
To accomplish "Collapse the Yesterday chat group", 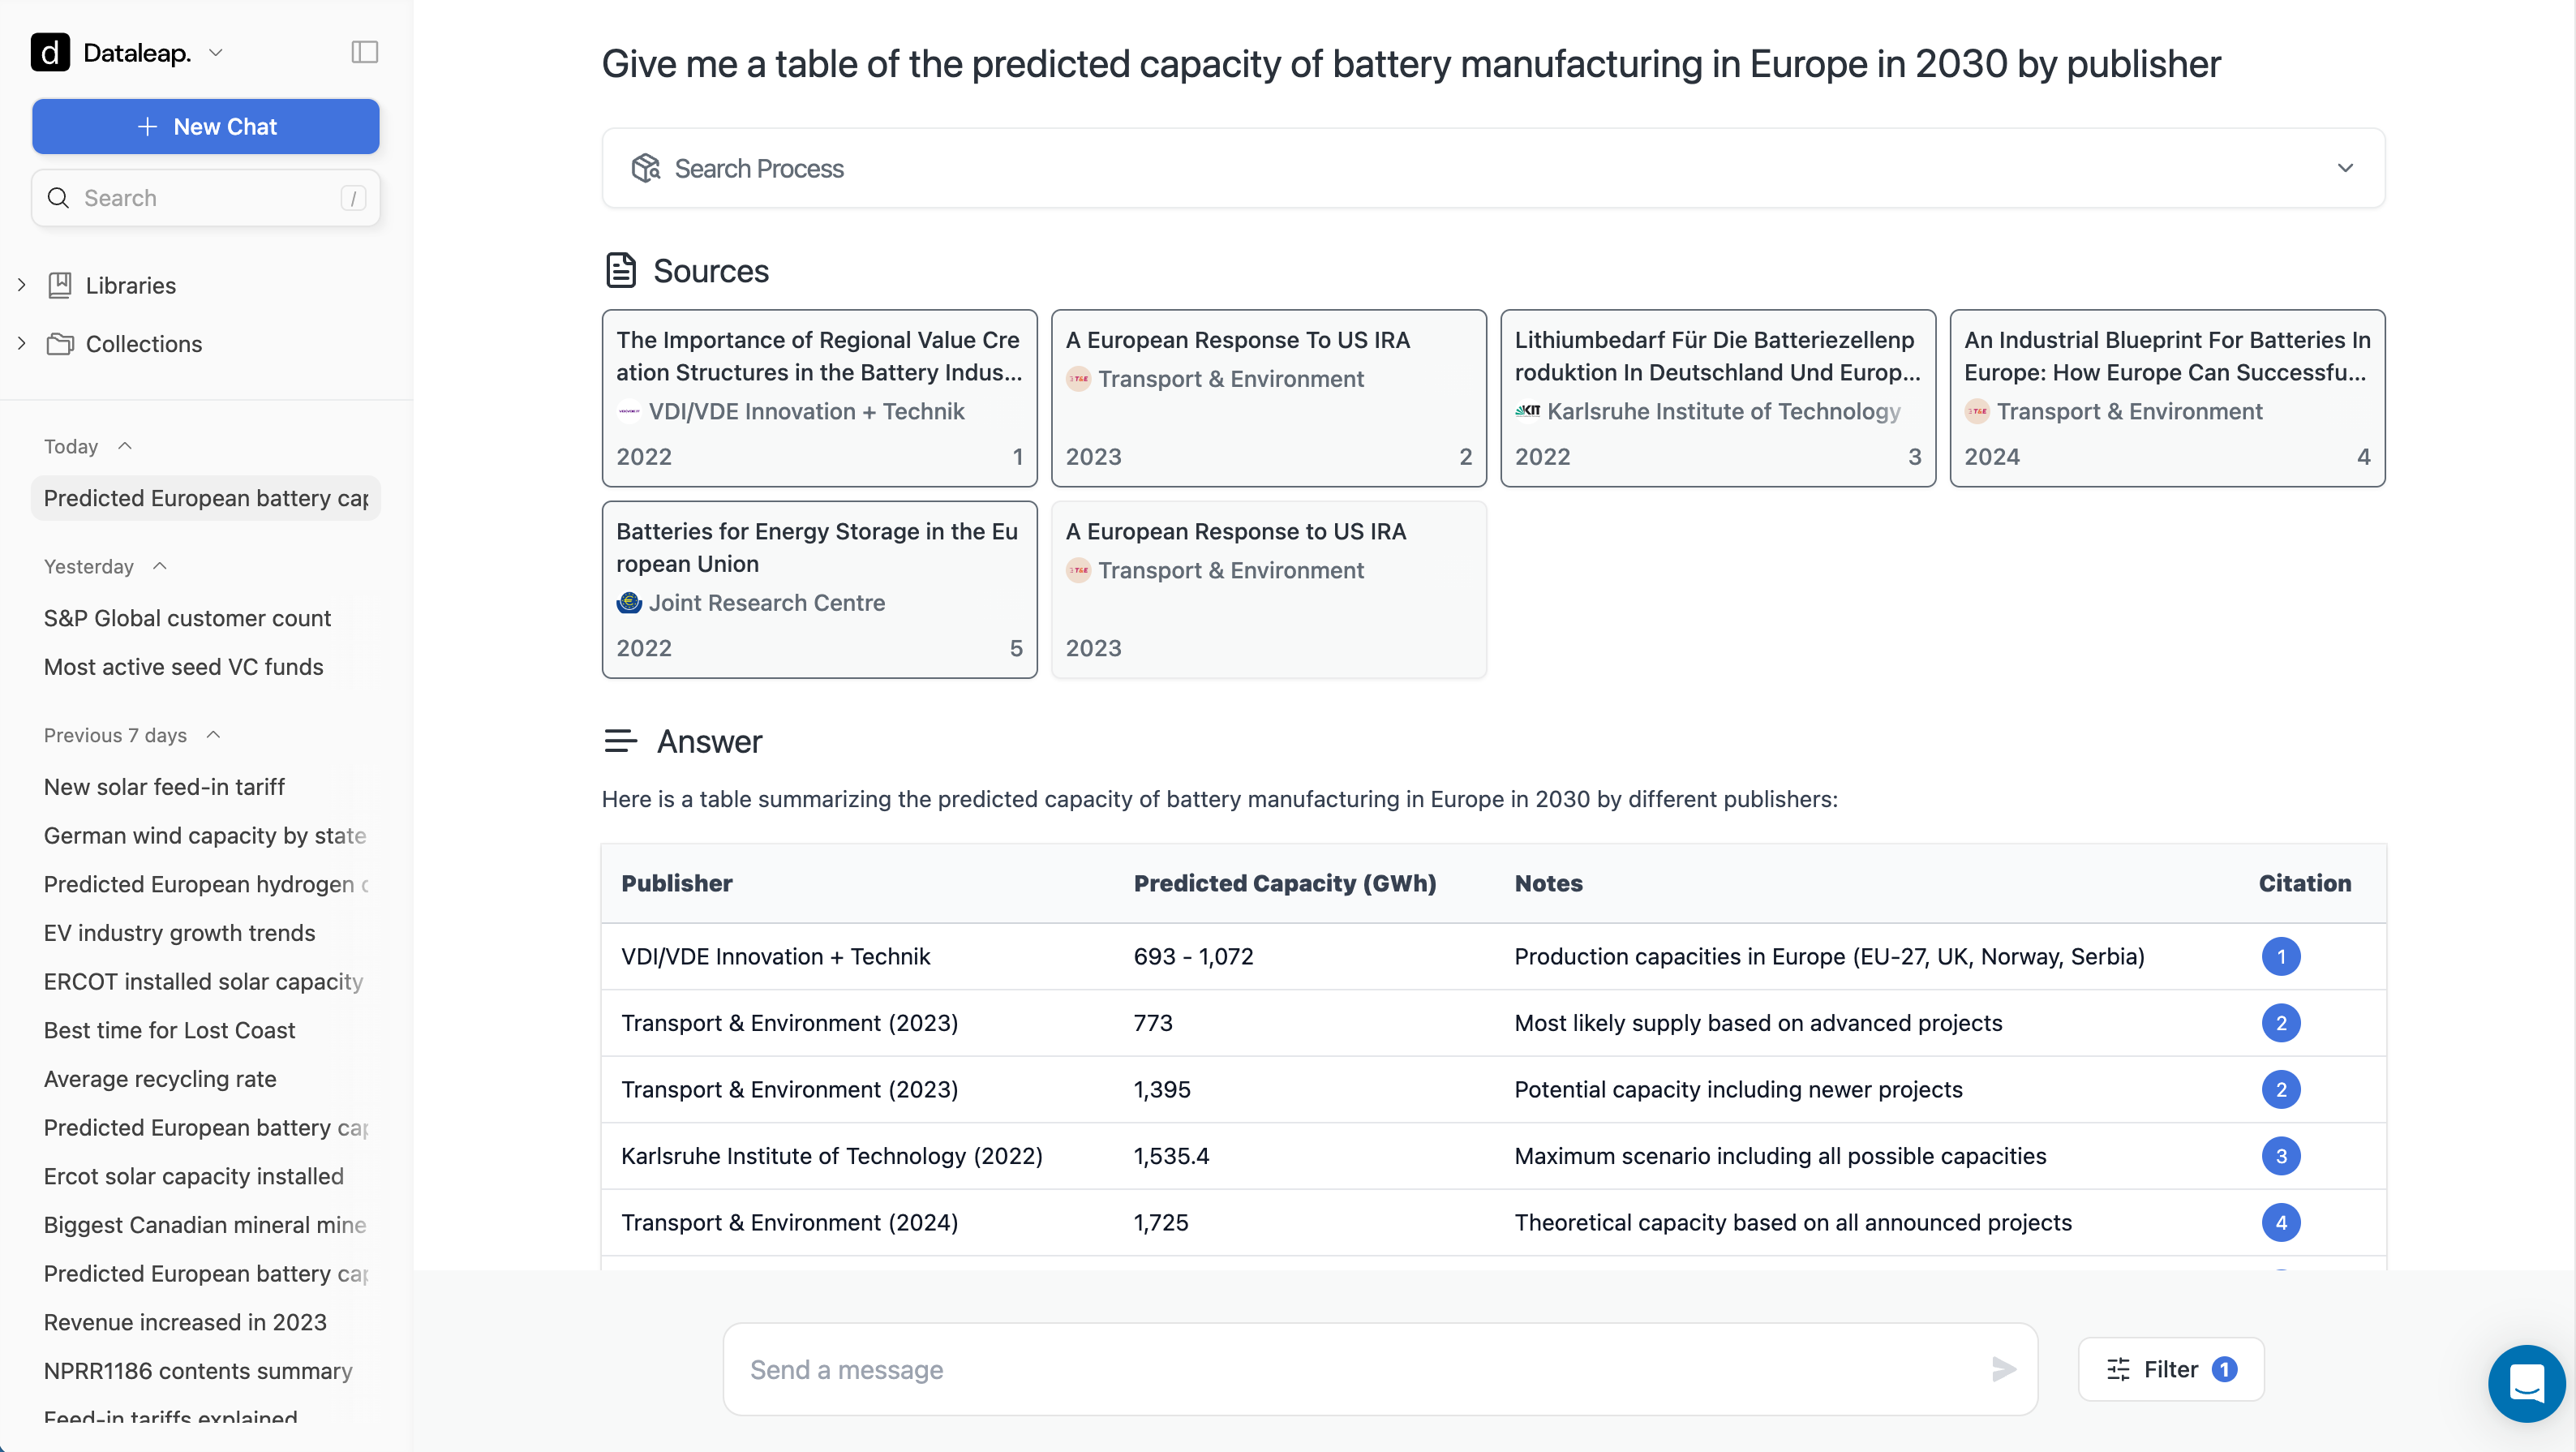I will point(160,566).
